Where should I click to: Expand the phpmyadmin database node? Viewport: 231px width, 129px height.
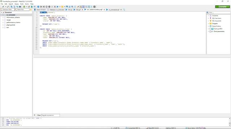tap(3, 25)
